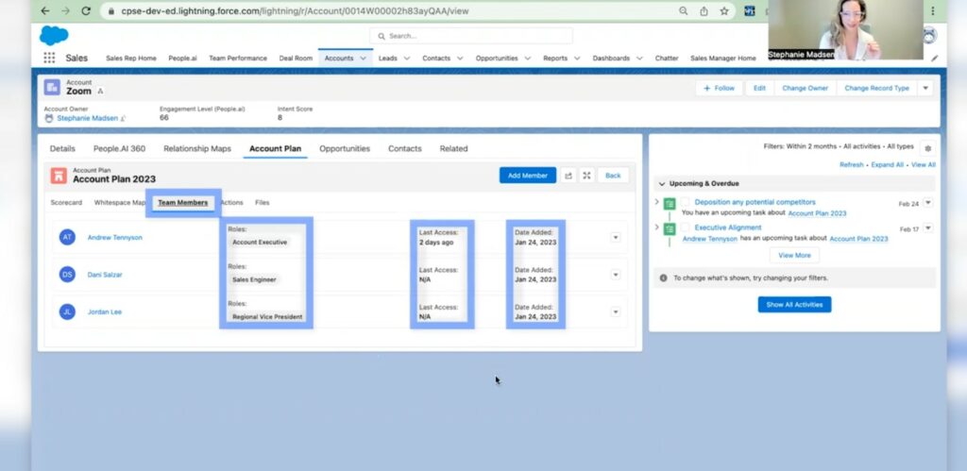Open the Leads tab dropdown chevron
Image resolution: width=967 pixels, height=471 pixels.
407,58
